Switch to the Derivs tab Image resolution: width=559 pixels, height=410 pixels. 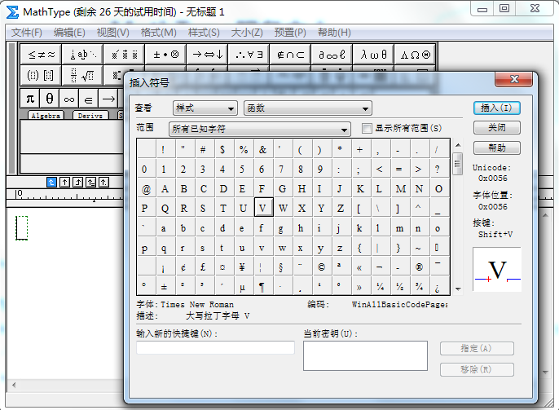90,115
